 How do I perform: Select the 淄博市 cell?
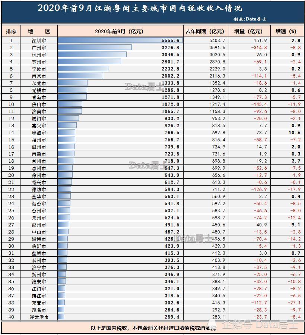(x=39, y=239)
